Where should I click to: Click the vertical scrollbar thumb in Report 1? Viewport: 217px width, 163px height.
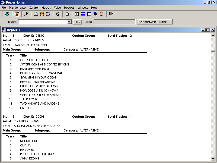[213, 51]
